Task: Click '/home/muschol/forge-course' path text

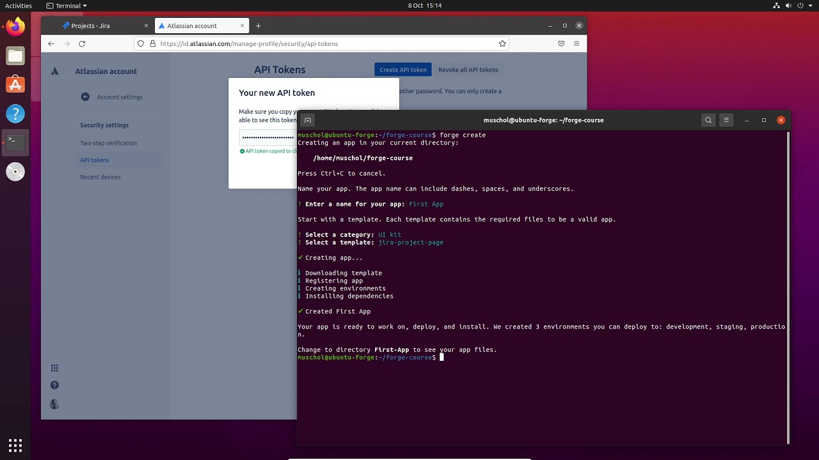Action: pos(363,158)
